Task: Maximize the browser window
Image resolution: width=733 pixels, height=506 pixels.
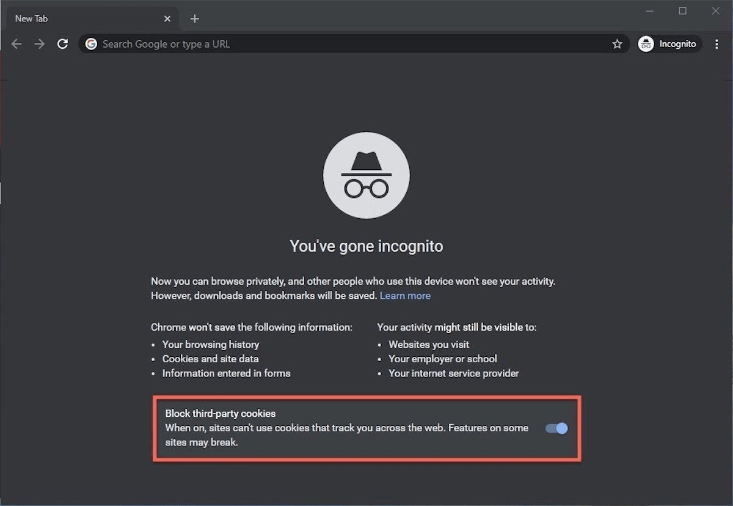Action: 682,10
